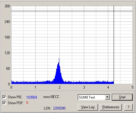Click the Show PIE label text
Viewport: 136px width, 113px height.
pyautogui.click(x=15, y=97)
